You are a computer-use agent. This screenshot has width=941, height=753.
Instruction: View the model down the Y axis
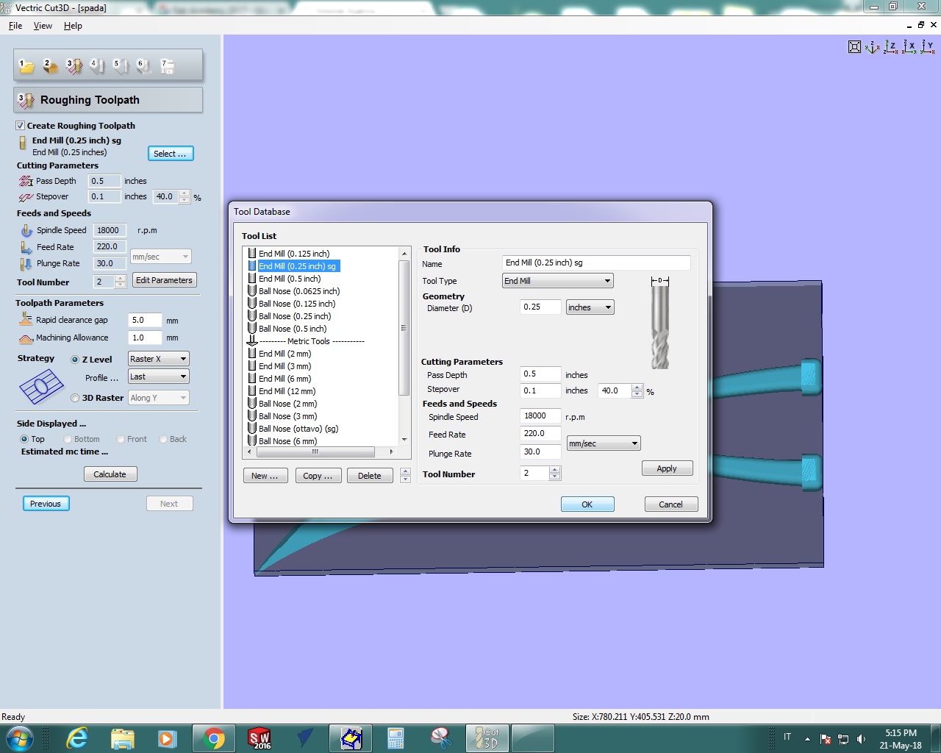click(x=928, y=47)
